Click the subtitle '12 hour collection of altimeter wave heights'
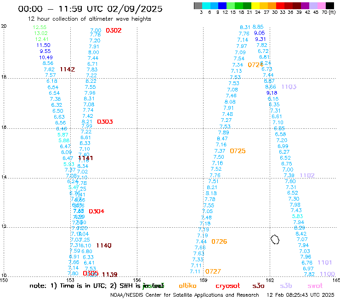 (x=89, y=19)
